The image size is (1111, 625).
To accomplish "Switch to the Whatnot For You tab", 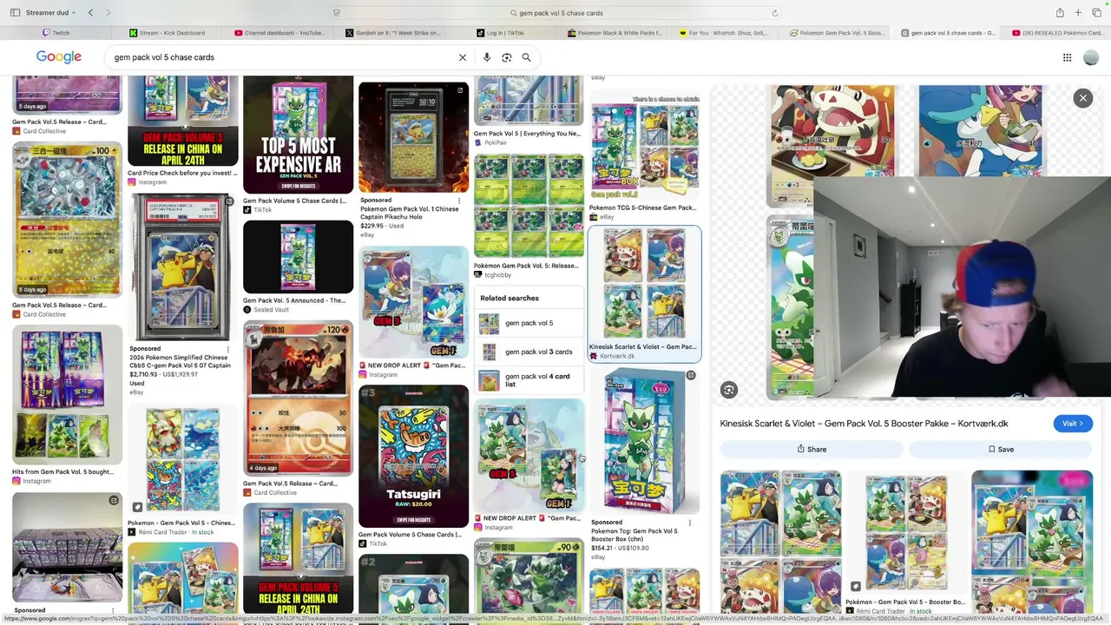I will (724, 33).
